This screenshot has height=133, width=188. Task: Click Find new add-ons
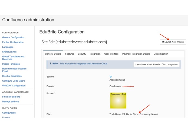11,97
